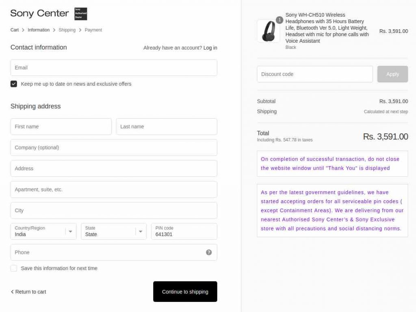Go to Cart in the breadcrumb
Screen dimensions: 416x312
(15, 30)
